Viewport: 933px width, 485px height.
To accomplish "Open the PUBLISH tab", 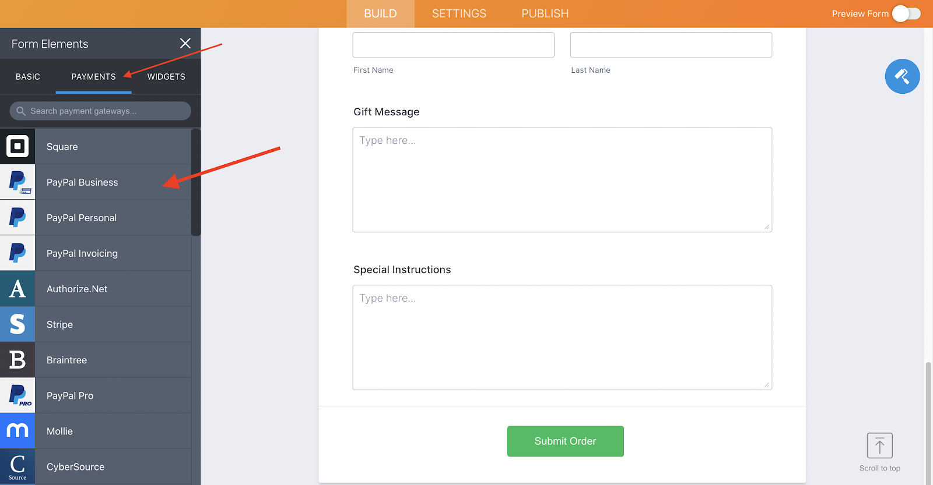I will (x=545, y=13).
